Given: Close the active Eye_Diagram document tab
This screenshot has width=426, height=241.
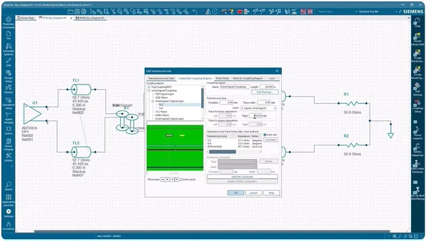Looking at the screenshot, I should click(x=71, y=18).
